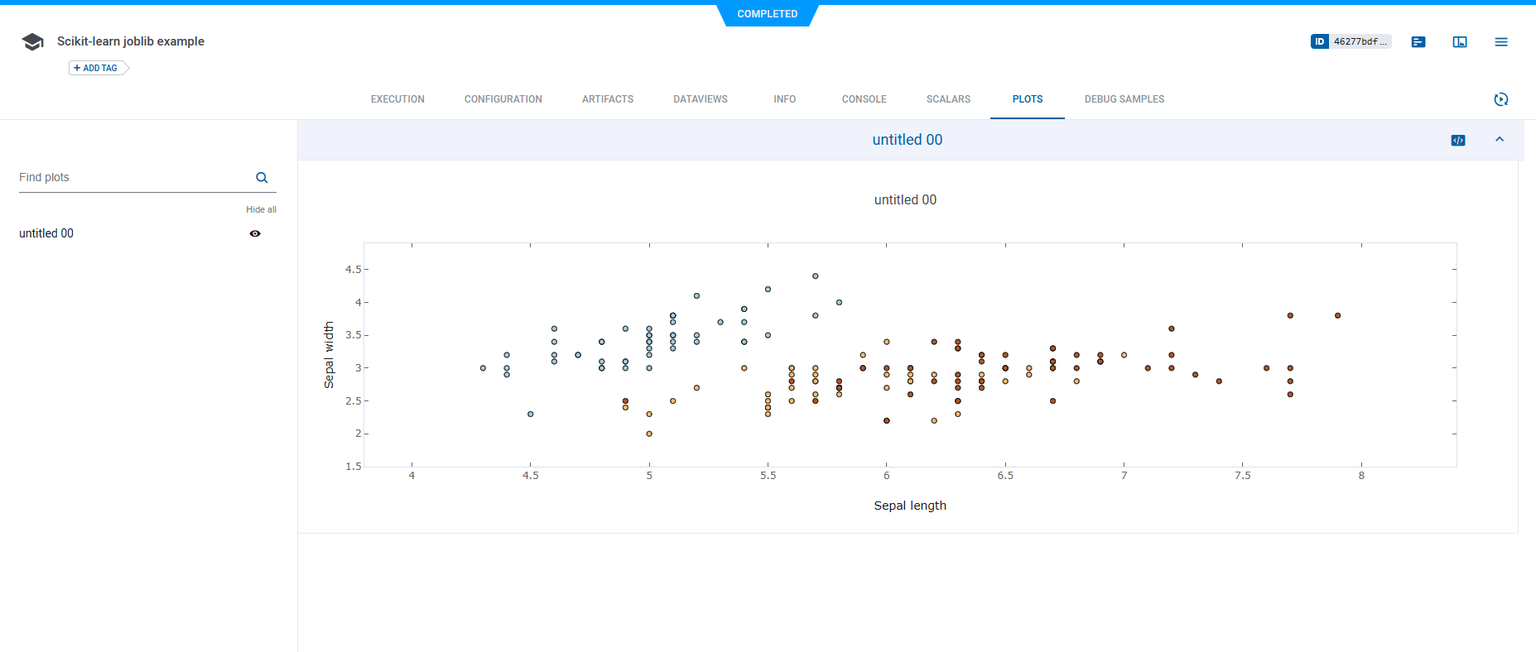Viewport: 1536px width, 652px height.
Task: Click the ID badge icon
Action: coord(1320,41)
